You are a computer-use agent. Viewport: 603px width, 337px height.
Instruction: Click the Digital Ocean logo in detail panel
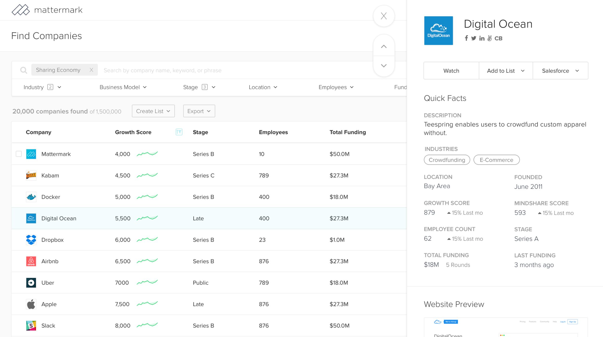click(x=438, y=31)
